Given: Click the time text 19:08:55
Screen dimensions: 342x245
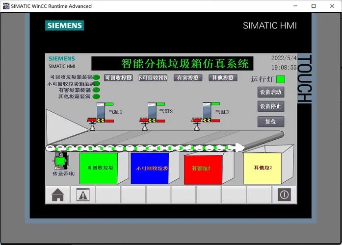Looking at the screenshot, I should pyautogui.click(x=284, y=68).
